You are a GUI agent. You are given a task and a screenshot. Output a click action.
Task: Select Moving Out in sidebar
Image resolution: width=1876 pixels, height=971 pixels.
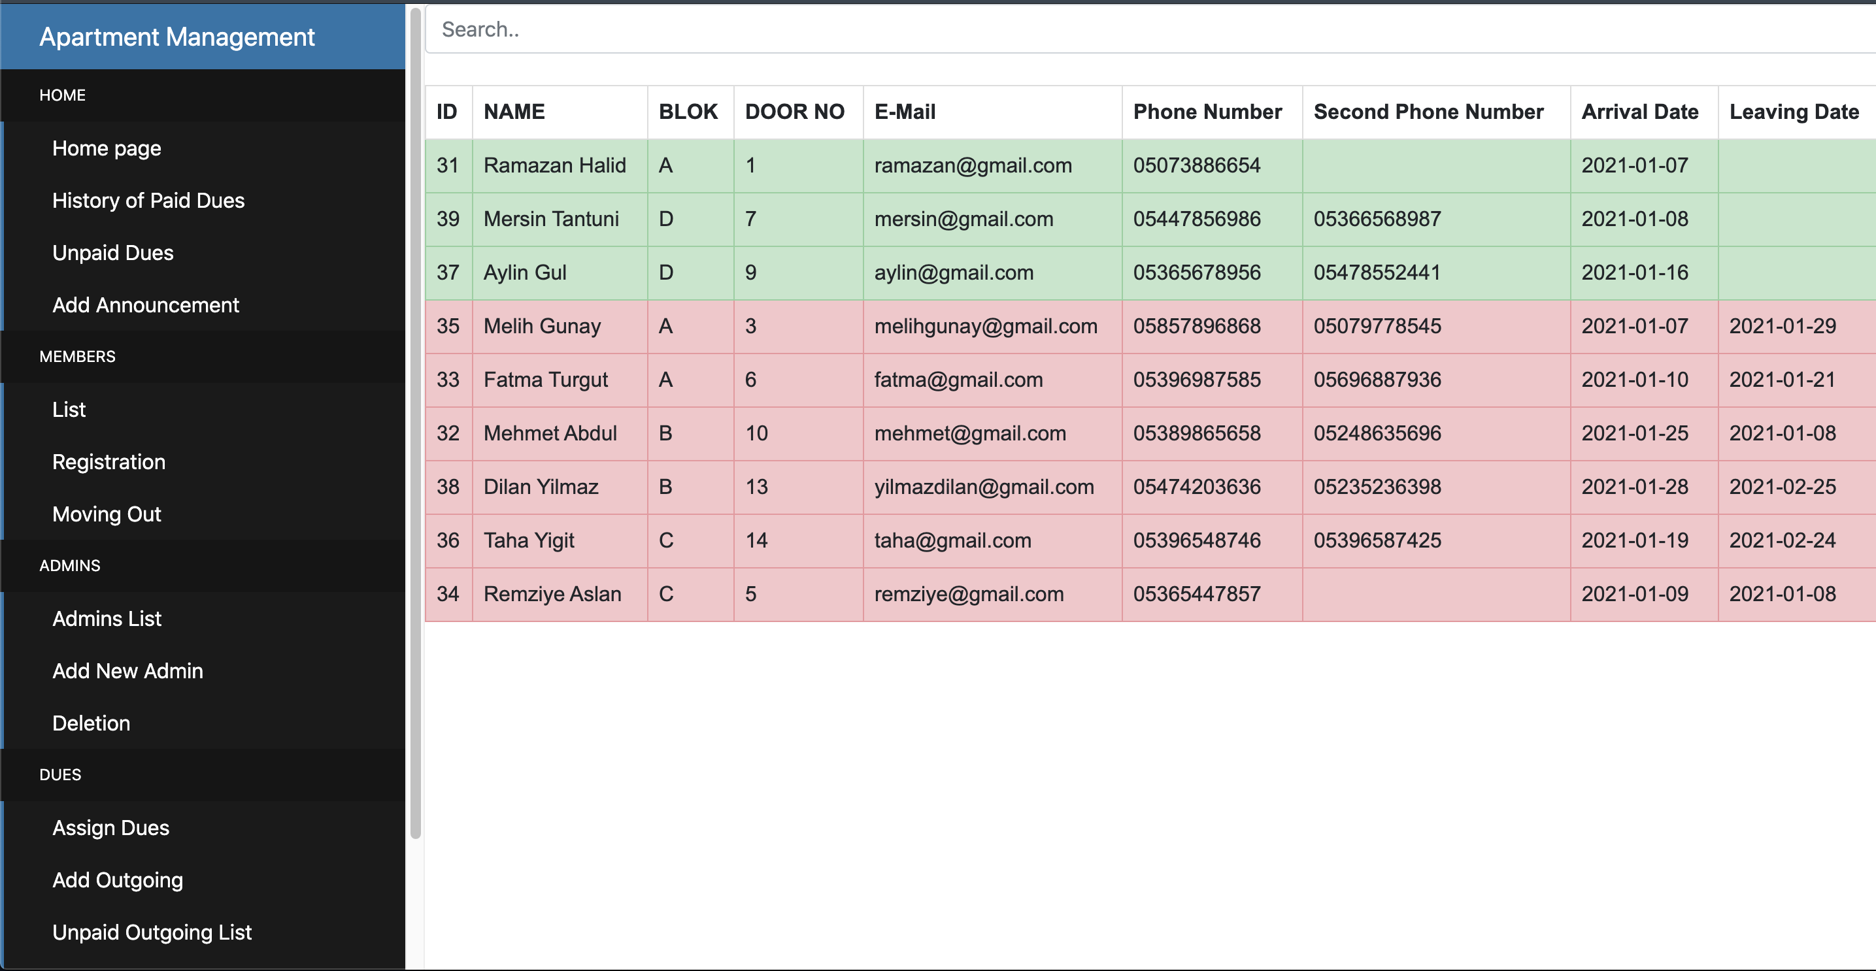coord(107,515)
